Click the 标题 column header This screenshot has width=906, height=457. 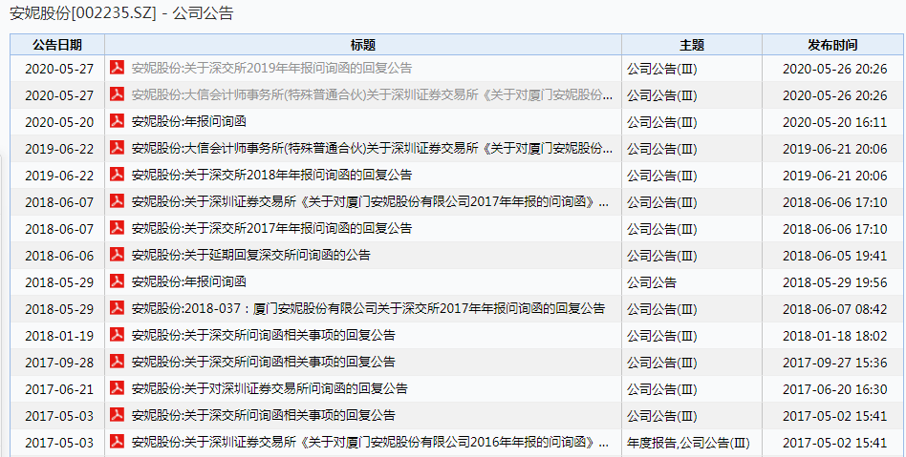pyautogui.click(x=363, y=45)
